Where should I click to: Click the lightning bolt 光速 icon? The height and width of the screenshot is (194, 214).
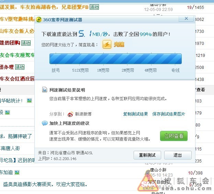click(x=107, y=44)
